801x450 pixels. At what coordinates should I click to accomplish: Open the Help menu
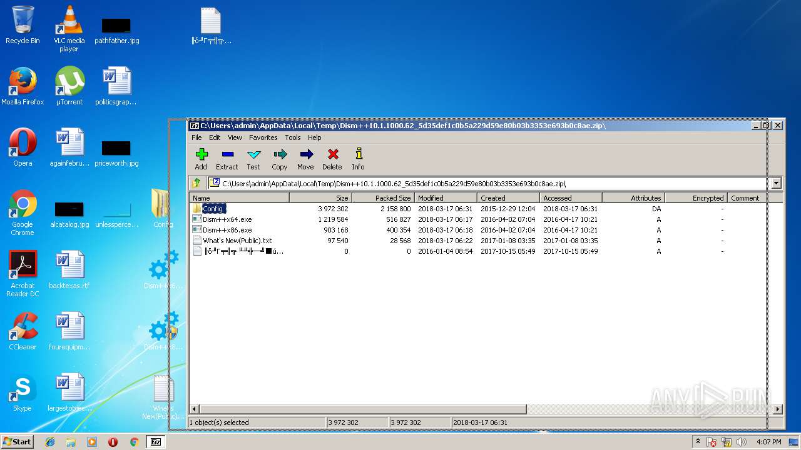pyautogui.click(x=315, y=137)
